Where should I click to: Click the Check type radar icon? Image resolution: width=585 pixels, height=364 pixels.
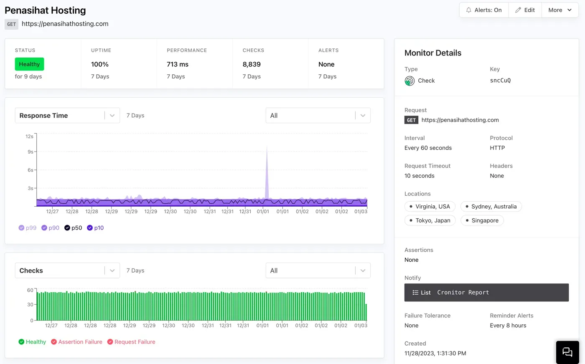[409, 81]
